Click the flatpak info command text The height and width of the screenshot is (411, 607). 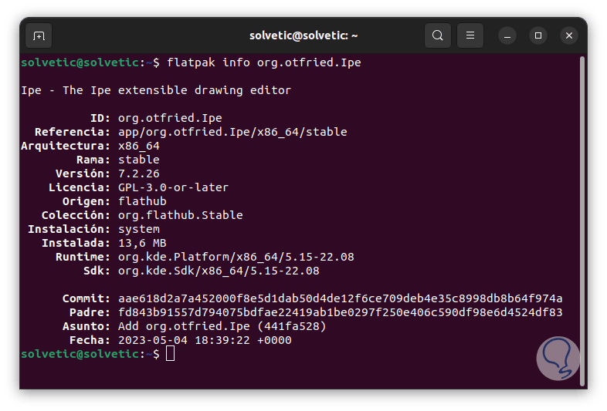(264, 62)
